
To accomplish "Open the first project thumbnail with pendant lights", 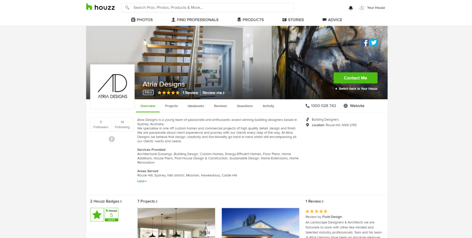I will (176, 223).
